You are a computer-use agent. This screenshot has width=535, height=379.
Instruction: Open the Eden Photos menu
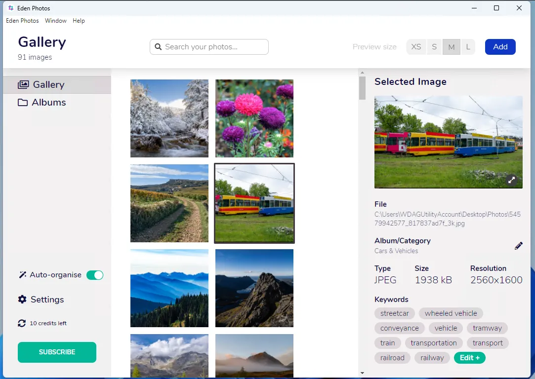point(22,21)
